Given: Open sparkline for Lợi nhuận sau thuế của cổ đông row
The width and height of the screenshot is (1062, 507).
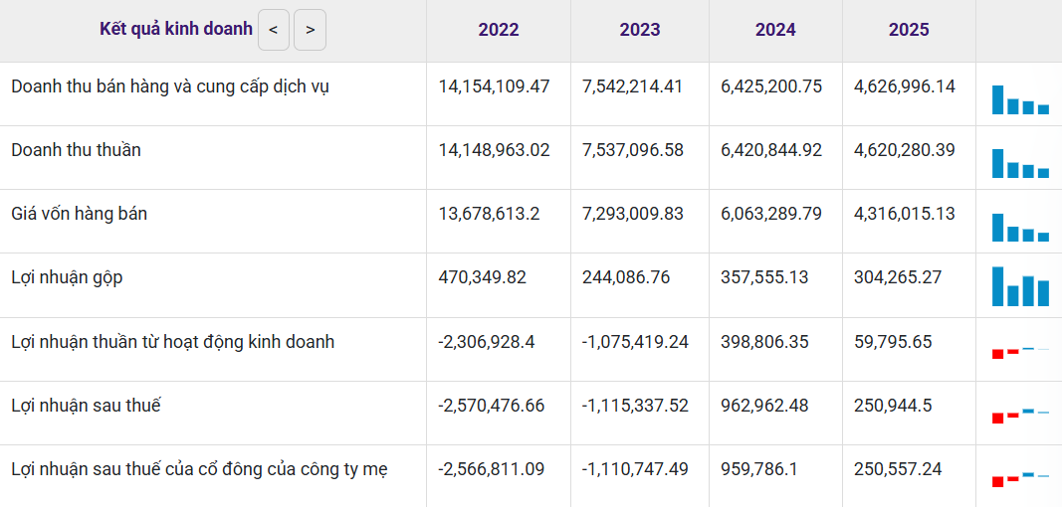Looking at the screenshot, I should (x=1020, y=479).
